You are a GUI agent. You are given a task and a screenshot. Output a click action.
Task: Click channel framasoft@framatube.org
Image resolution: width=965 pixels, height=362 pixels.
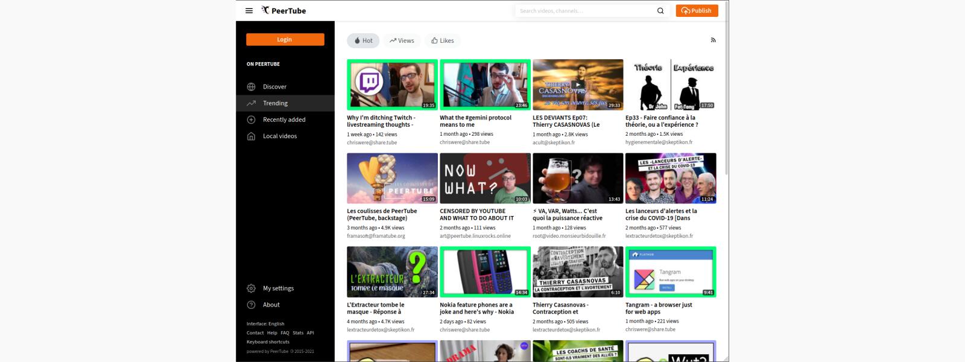click(x=376, y=236)
